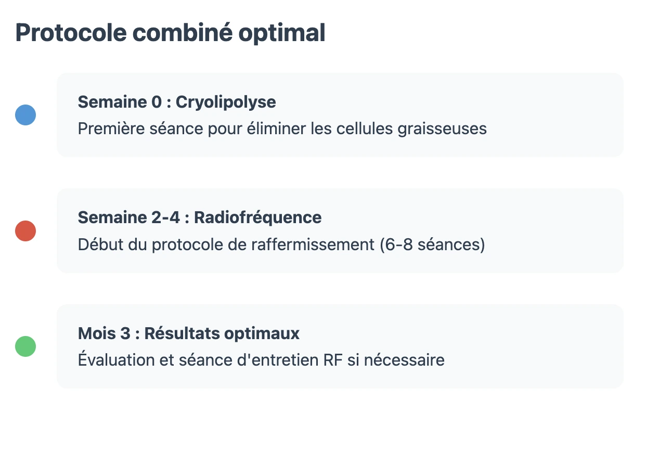Select the "Résultats optimaux" title text

[222, 333]
